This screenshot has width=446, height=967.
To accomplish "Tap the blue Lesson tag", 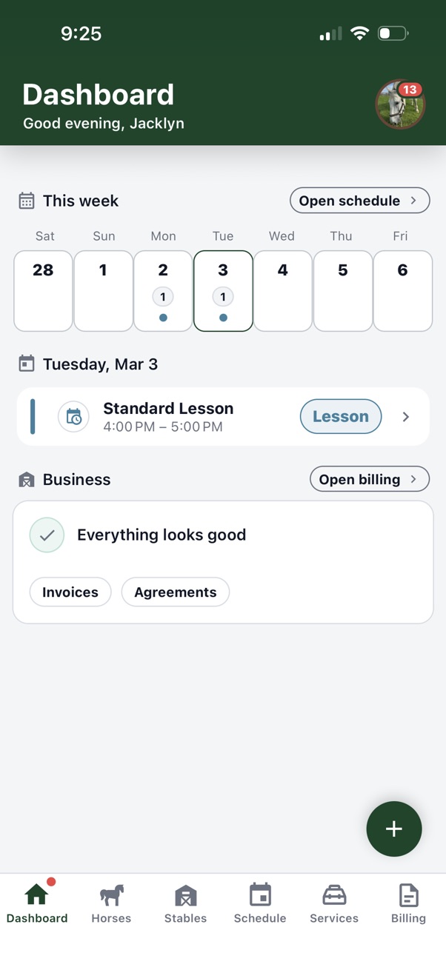I will point(341,417).
